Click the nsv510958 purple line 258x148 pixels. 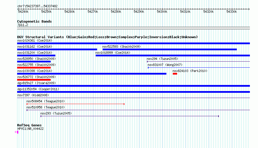point(138,110)
